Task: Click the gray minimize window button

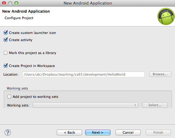Action: [10, 3]
